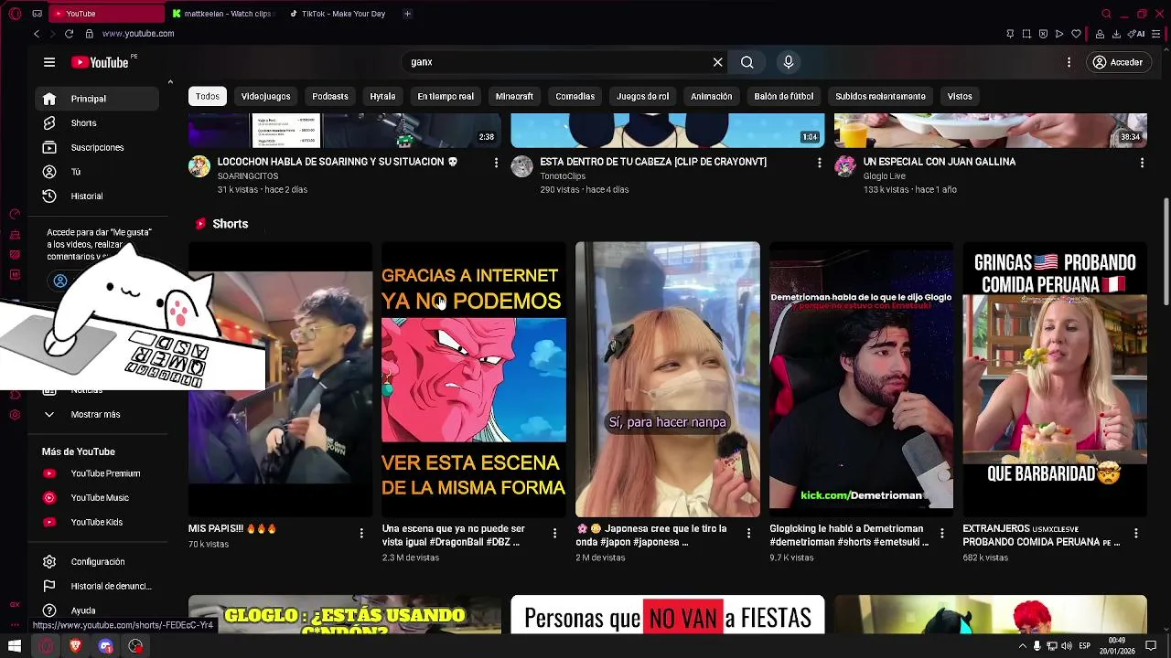Open options for UN ESPECIAL CON JUAN GALLINA
The width and height of the screenshot is (1171, 658).
[1142, 163]
